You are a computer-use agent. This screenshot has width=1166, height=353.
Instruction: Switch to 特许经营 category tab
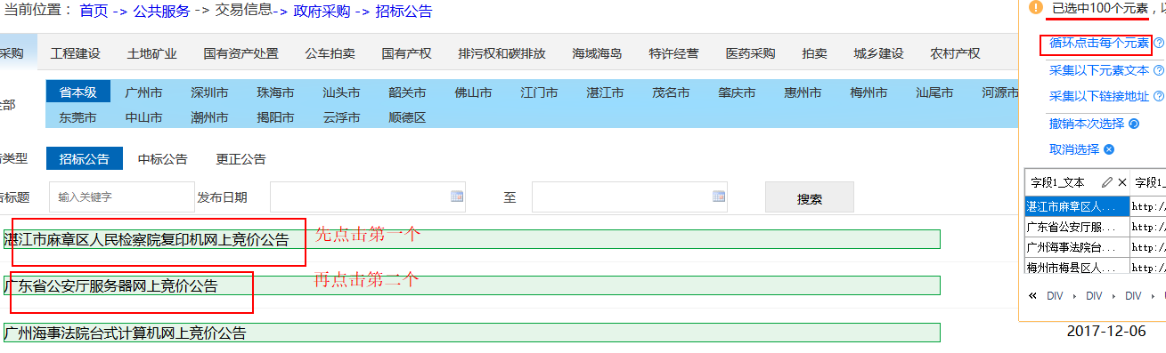[x=674, y=53]
